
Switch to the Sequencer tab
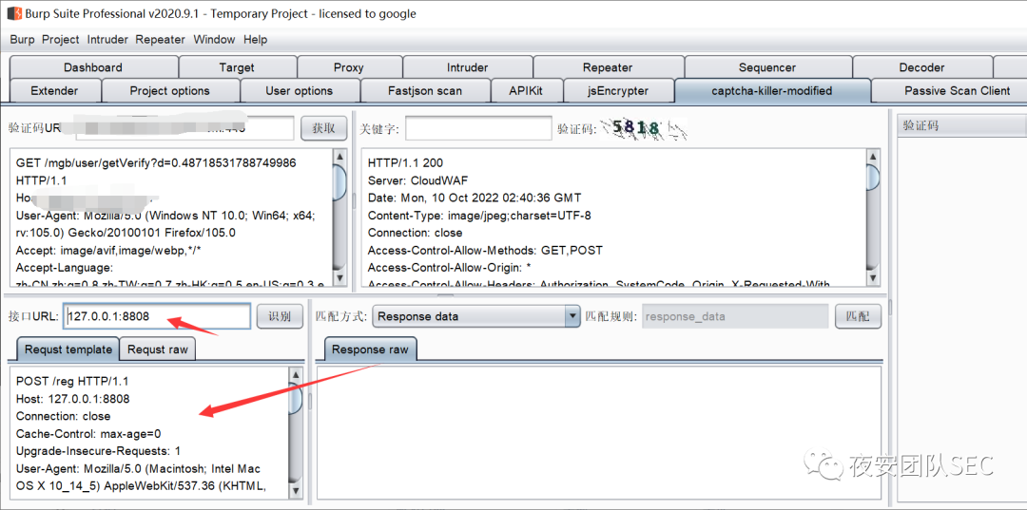767,67
